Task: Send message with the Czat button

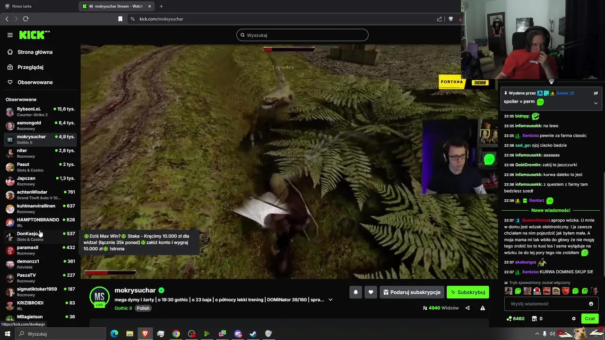Action: point(590,319)
